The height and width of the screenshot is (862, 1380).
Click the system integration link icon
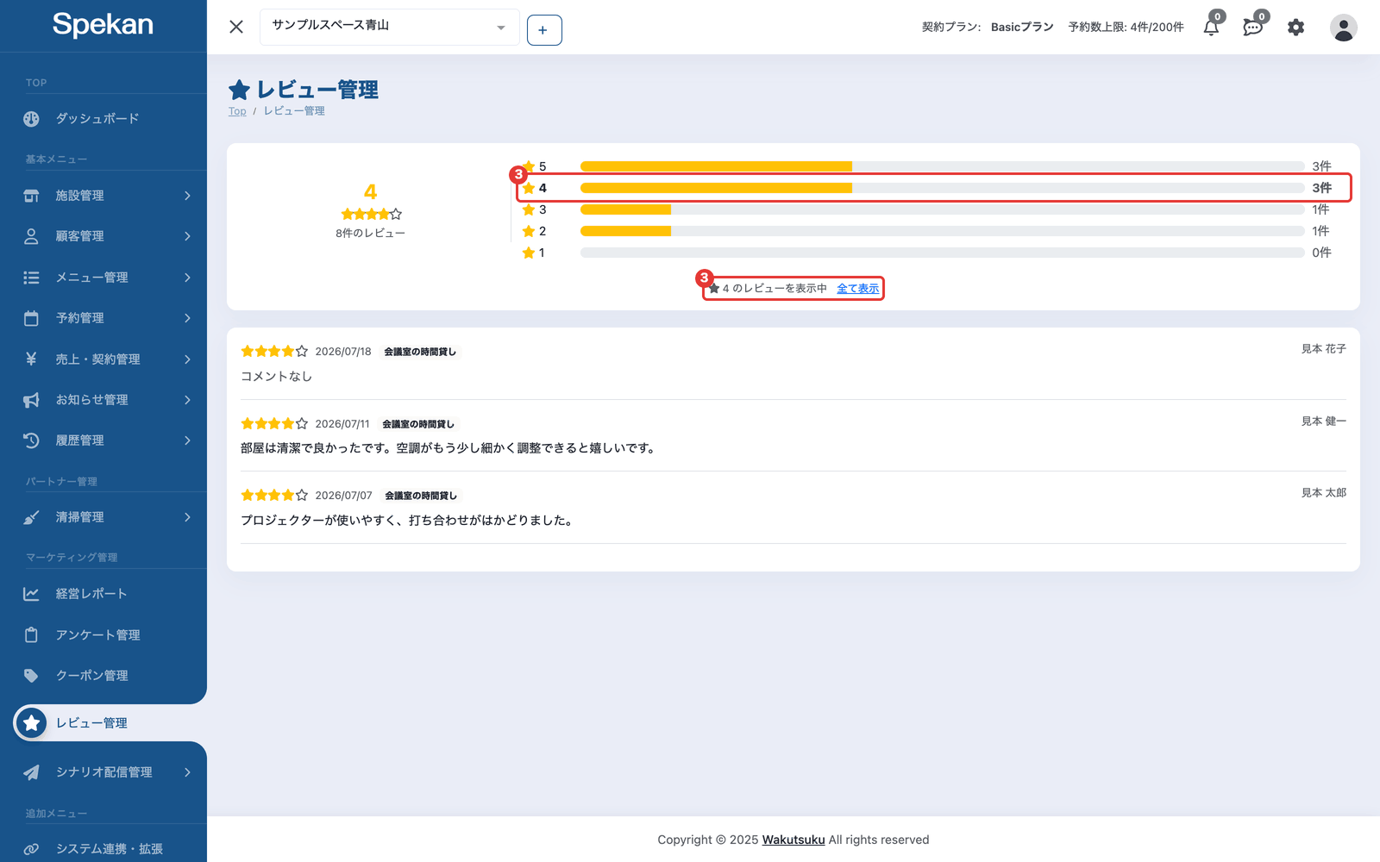[31, 849]
